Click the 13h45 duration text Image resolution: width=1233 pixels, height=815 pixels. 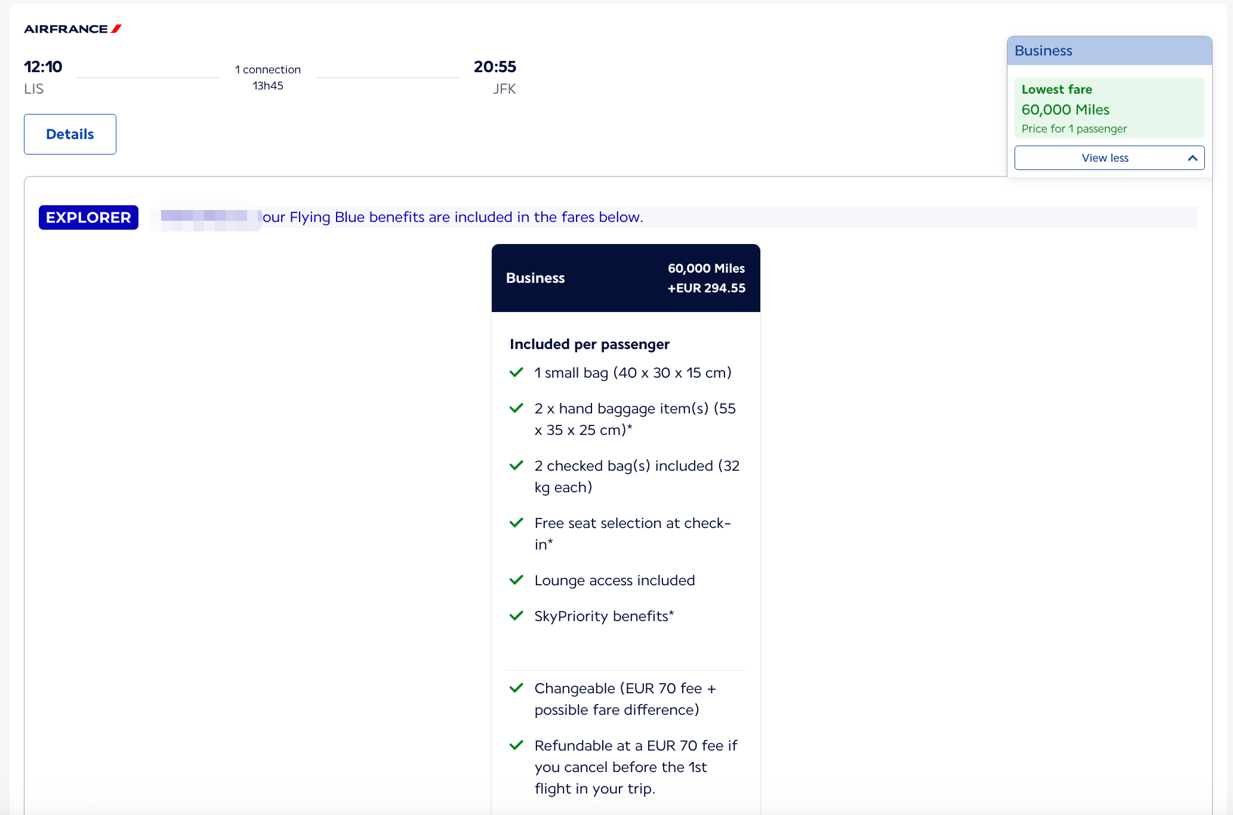(x=268, y=86)
